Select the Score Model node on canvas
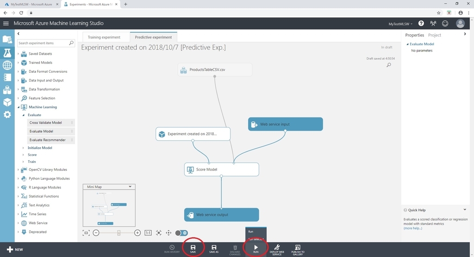The width and height of the screenshot is (474, 257). [222, 169]
